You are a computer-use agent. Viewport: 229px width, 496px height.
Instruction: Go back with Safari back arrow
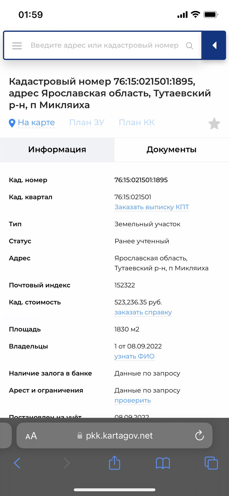17,463
